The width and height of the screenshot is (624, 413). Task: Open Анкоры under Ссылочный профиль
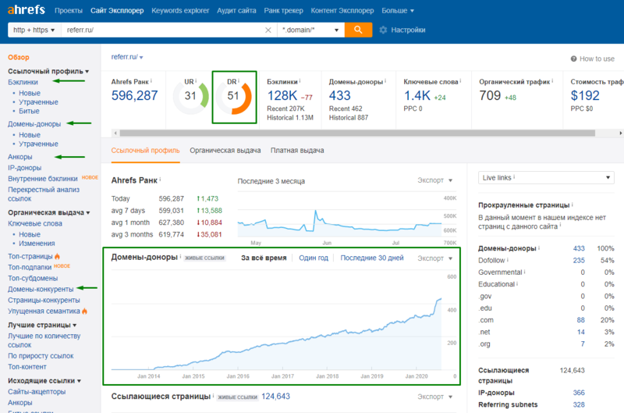[20, 157]
